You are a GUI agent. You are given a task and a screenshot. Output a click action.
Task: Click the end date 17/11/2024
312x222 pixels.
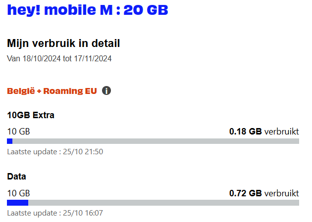(93, 58)
